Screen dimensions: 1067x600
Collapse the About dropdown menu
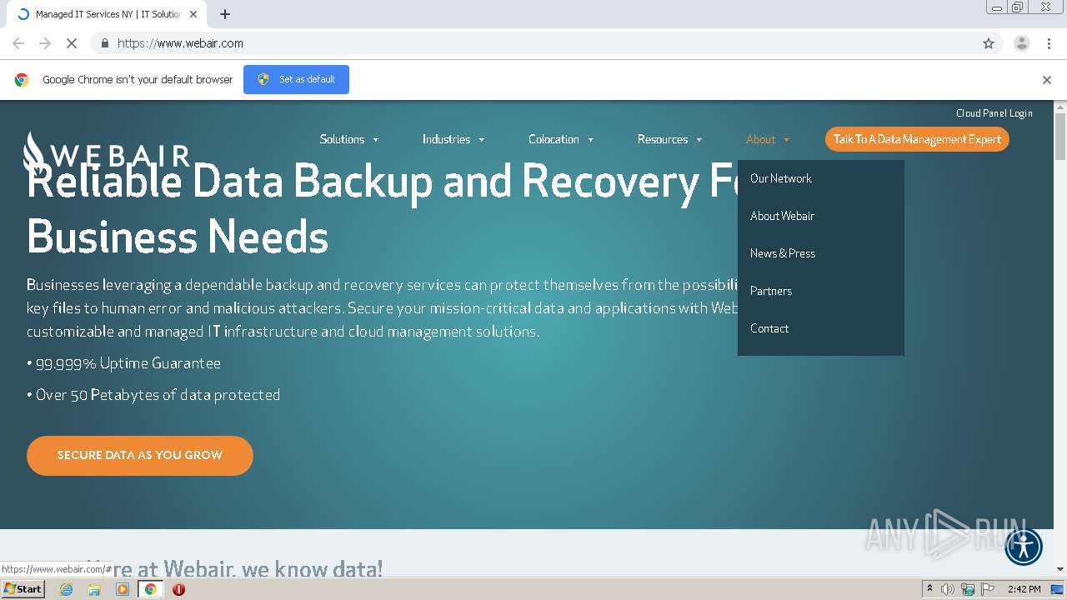(x=768, y=139)
